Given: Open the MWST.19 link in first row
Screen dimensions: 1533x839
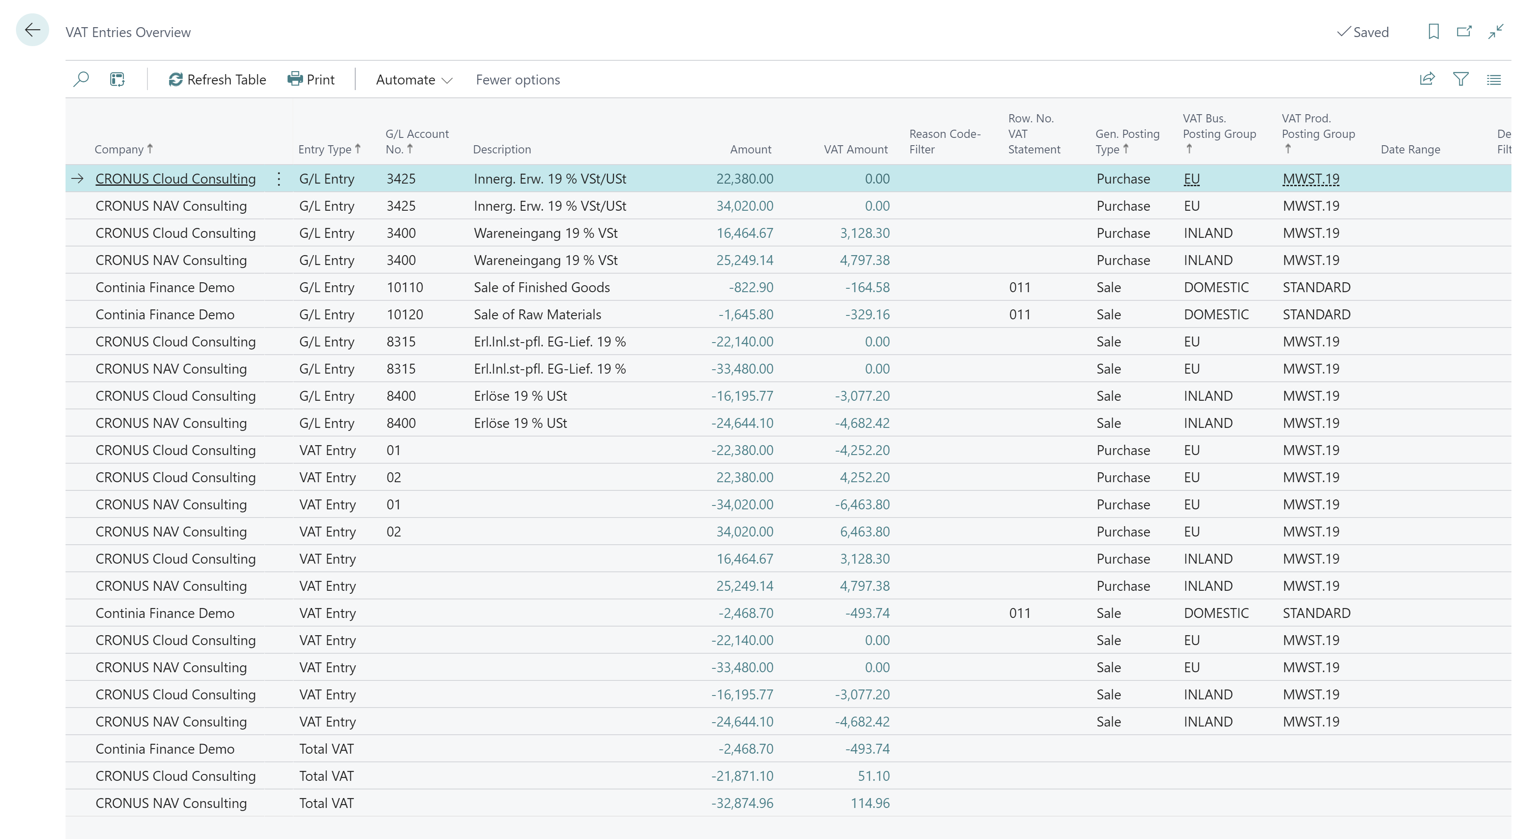Looking at the screenshot, I should [x=1311, y=178].
